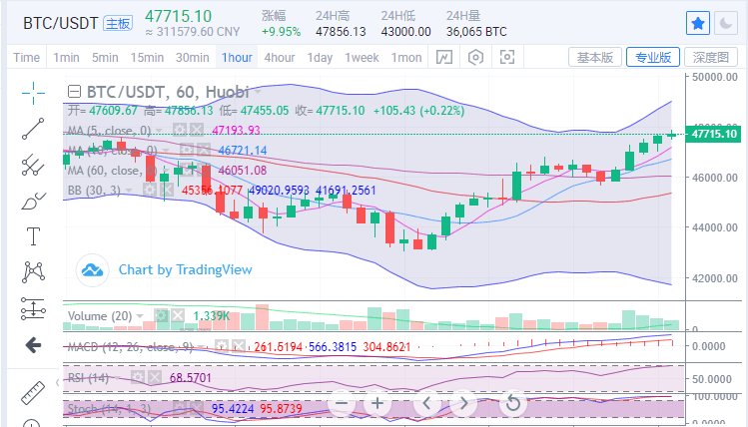Select the text annotation tool
748x427 pixels.
tap(33, 236)
